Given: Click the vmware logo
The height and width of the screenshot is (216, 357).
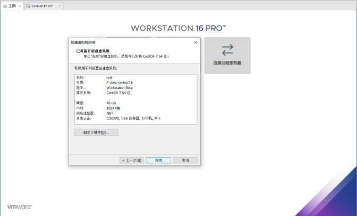Looking at the screenshot, I should 20,207.
